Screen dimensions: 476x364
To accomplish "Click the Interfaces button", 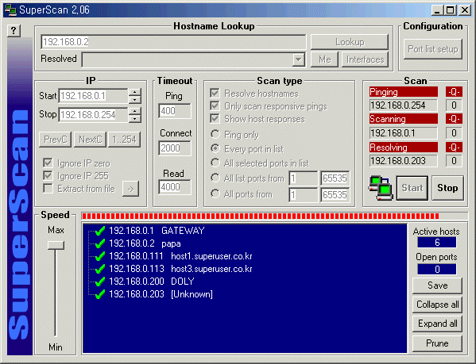I will click(x=366, y=59).
